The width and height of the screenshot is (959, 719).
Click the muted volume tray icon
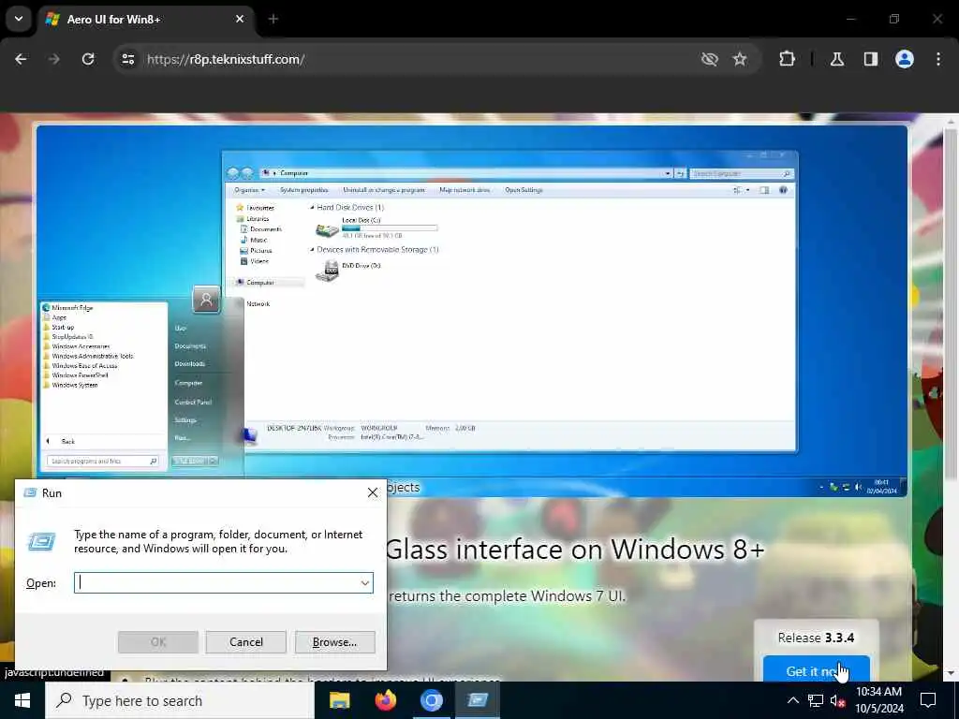pos(837,700)
